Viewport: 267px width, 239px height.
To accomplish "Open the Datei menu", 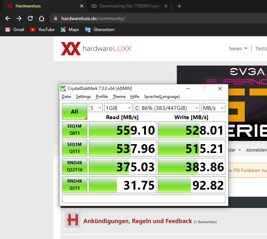I will pos(66,97).
